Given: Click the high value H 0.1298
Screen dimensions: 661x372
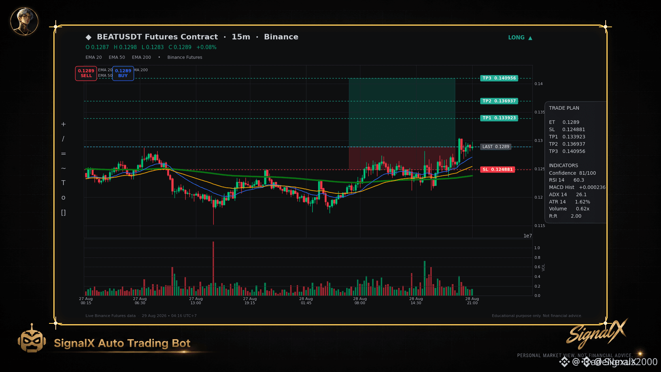Looking at the screenshot, I should click(x=125, y=47).
